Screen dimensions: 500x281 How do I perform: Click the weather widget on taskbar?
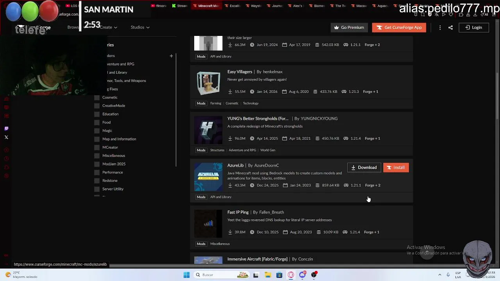coord(21,275)
